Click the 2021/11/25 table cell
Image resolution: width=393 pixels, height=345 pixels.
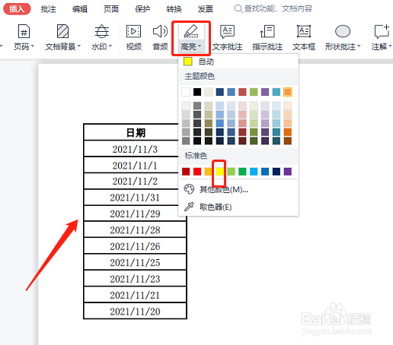[x=135, y=262]
